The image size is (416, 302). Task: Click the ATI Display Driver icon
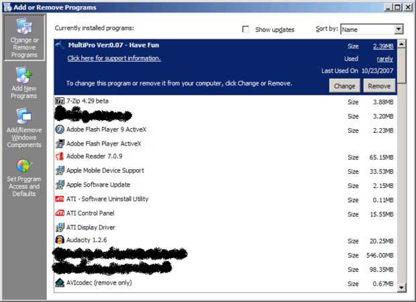click(x=60, y=228)
